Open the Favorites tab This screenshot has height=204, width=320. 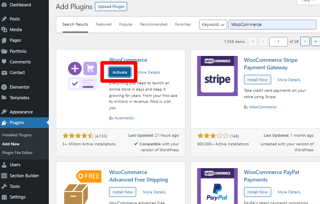(x=183, y=24)
